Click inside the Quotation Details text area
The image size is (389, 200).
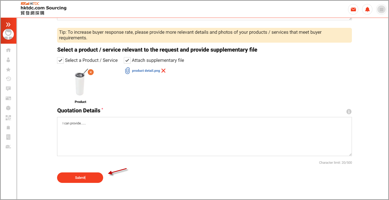[x=204, y=136]
